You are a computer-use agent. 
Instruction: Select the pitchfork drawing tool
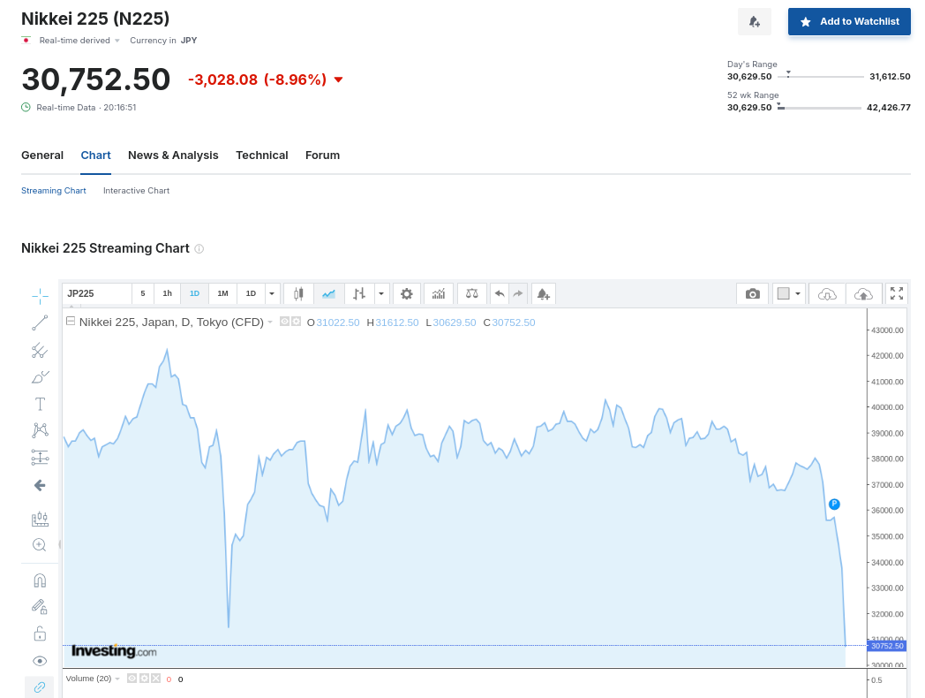tap(40, 351)
